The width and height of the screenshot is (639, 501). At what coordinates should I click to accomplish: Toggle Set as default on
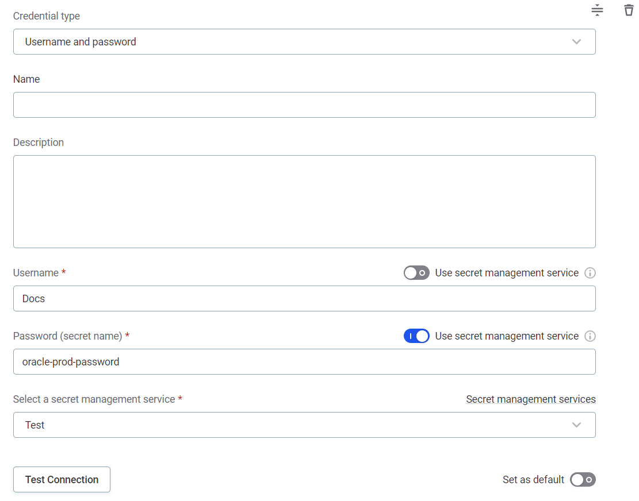[583, 479]
